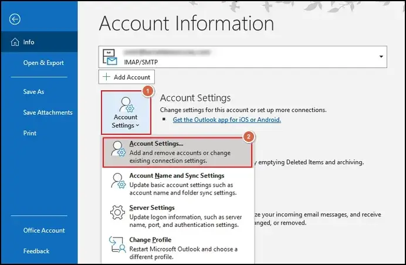Click the back arrow circle icon
Viewport: 406px width, 265px height.
point(15,19)
